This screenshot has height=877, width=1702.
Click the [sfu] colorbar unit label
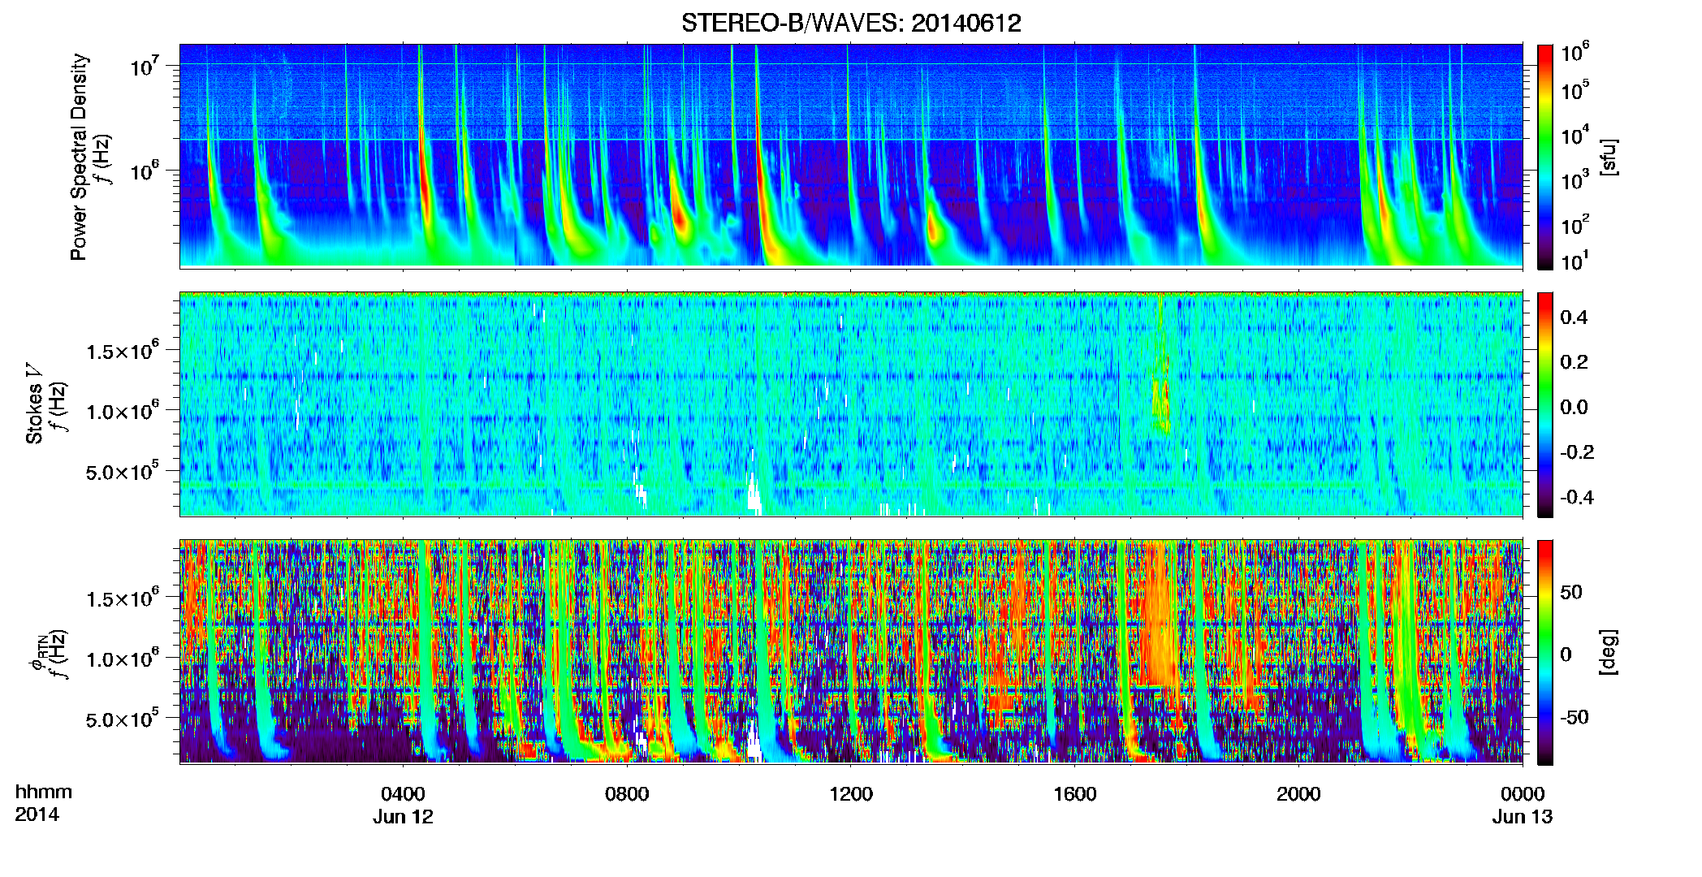click(1608, 158)
